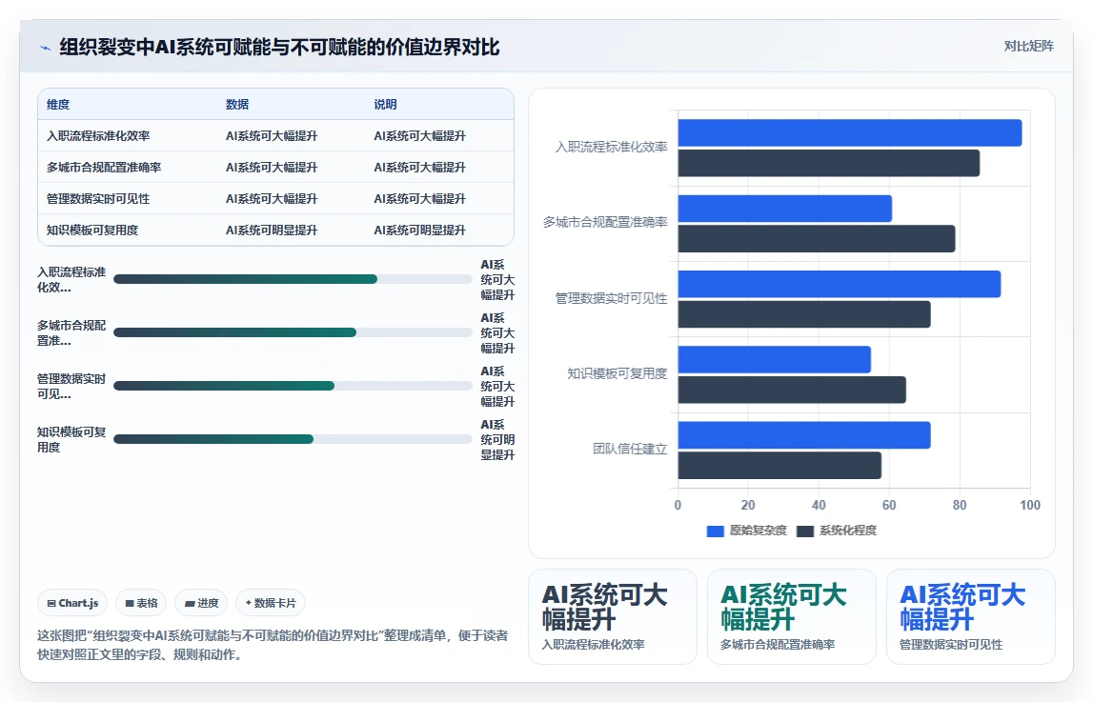
Task: Click dark bar for 知识模板可复用度 in chart
Action: [792, 390]
